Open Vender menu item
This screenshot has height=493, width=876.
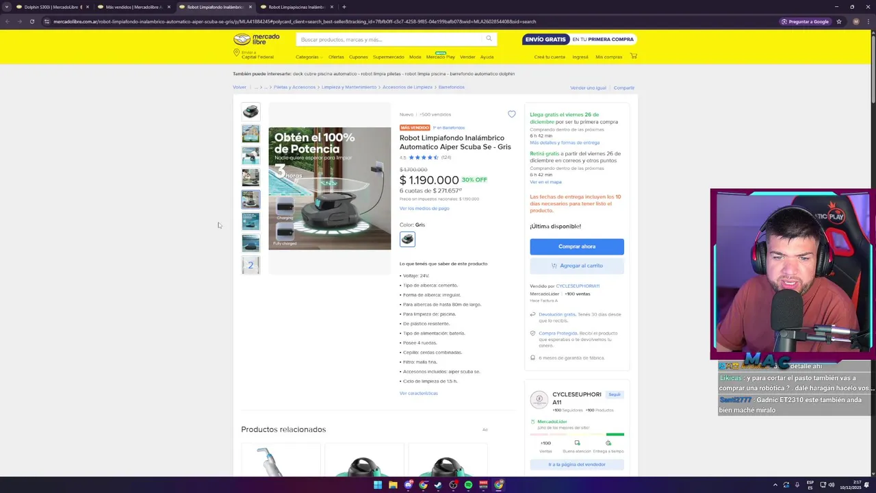point(467,57)
